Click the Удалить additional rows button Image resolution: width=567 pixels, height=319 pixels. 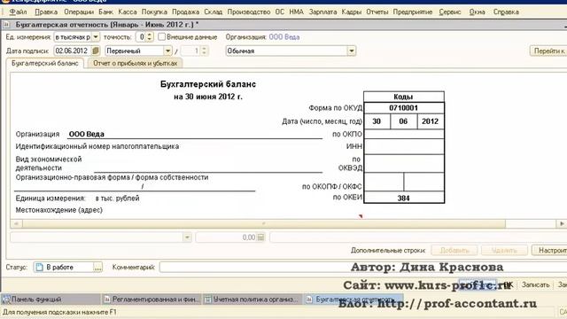[504, 250]
